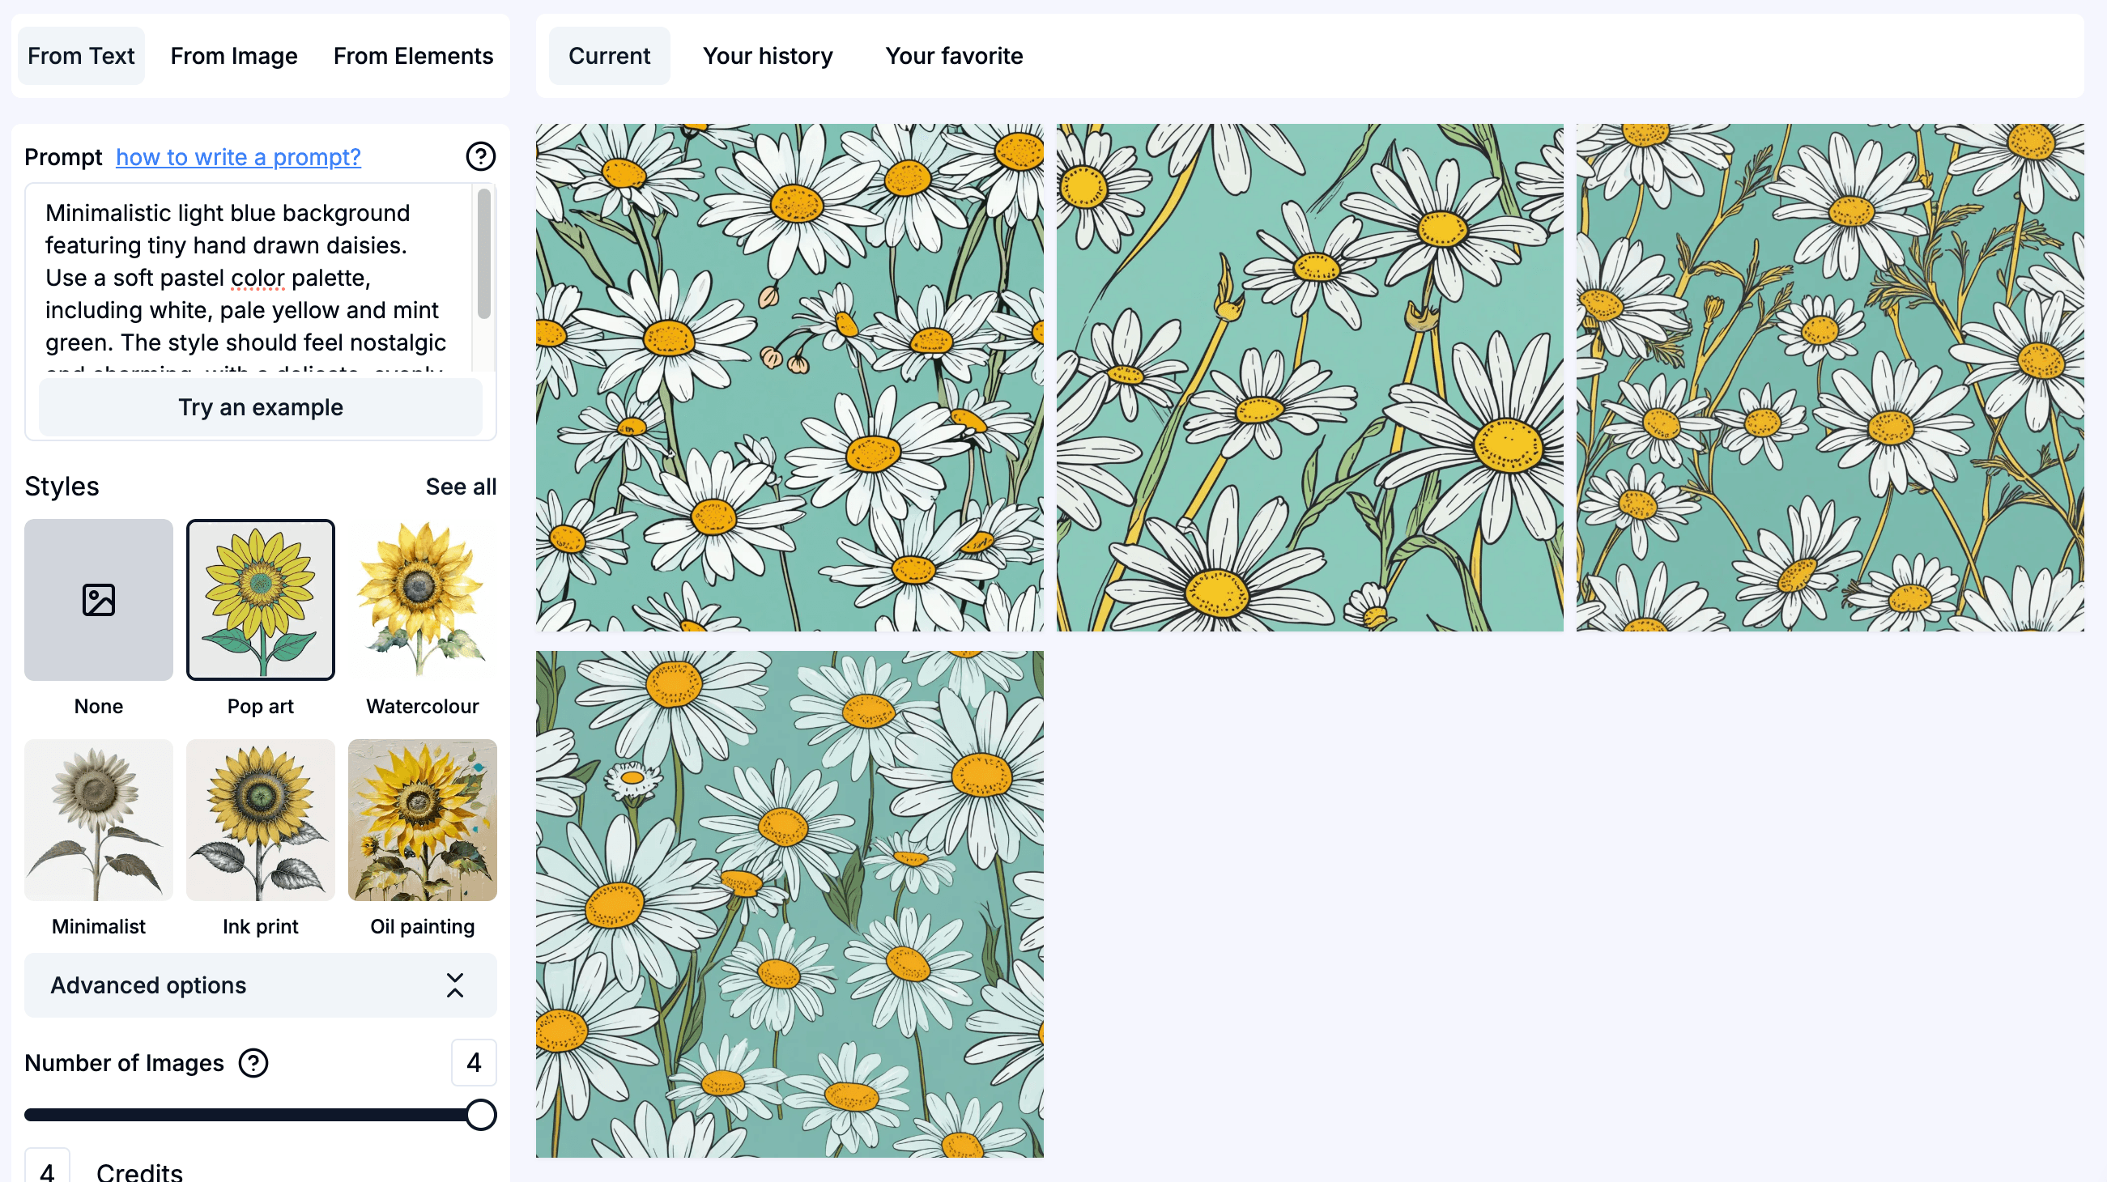The image size is (2107, 1182).
Task: Open the Your history tab
Action: point(767,56)
